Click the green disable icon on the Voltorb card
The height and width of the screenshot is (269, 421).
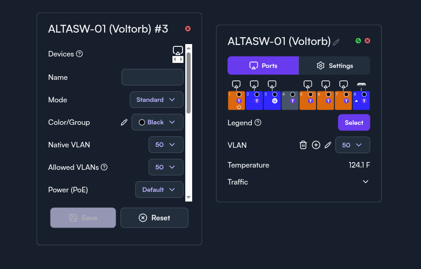click(358, 41)
